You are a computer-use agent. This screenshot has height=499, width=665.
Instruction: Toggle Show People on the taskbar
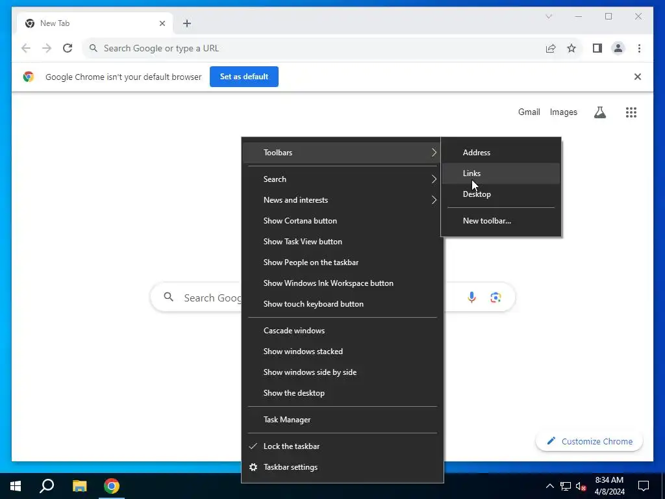pos(342,262)
